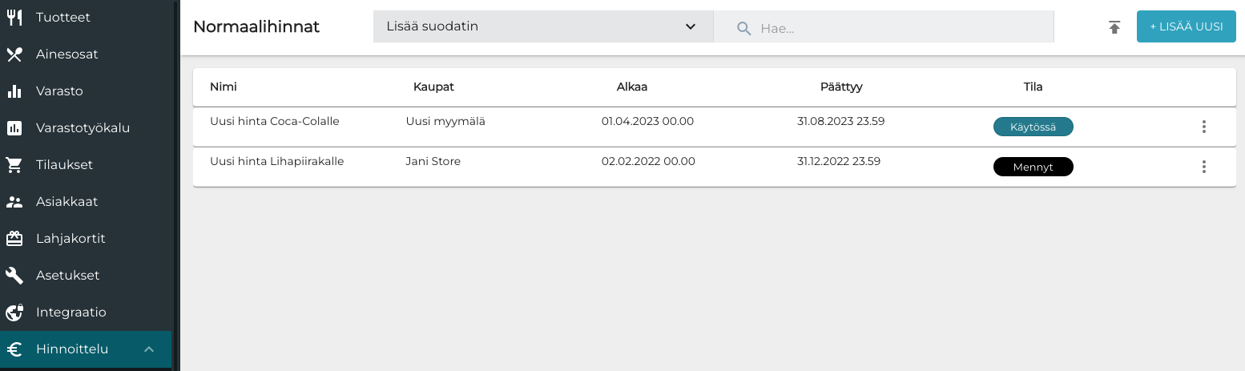Open the Uusi hinta Coca-Colalle entry
The height and width of the screenshot is (371, 1245).
click(x=275, y=122)
